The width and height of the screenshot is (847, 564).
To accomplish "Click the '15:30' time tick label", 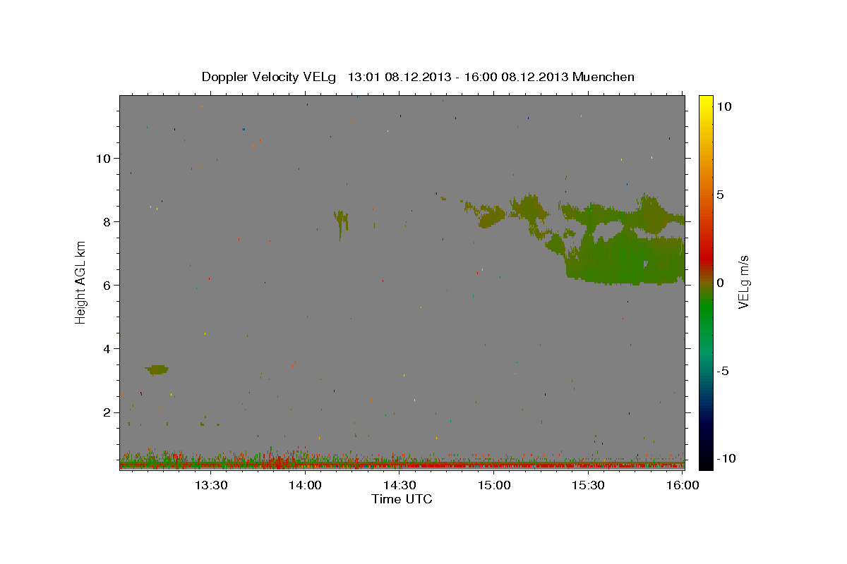I will pos(589,485).
